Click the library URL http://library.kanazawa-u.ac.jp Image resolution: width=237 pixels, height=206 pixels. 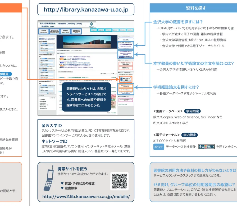(86, 10)
